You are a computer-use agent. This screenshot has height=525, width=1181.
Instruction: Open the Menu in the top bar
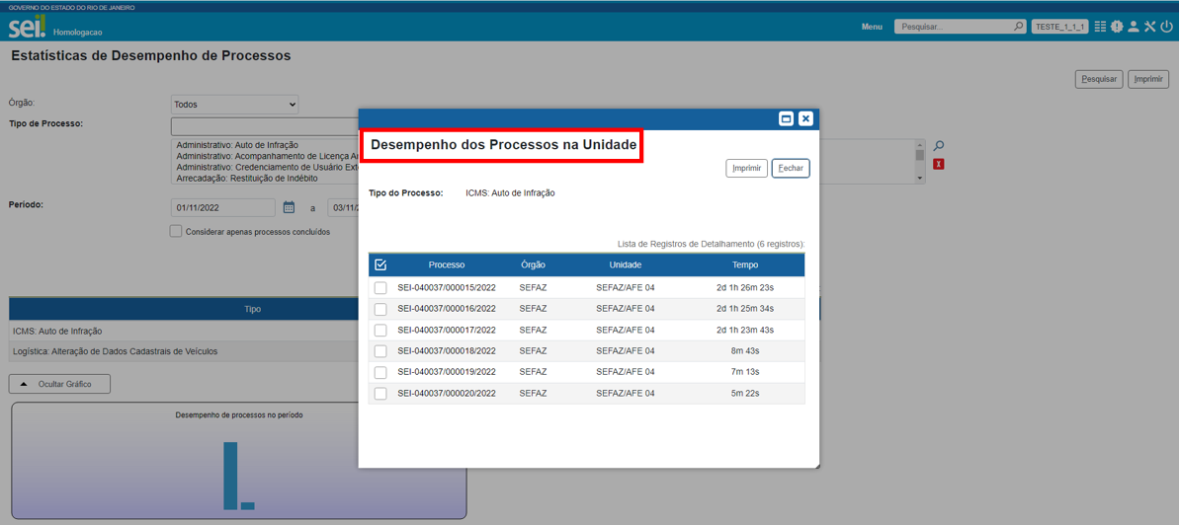coord(872,27)
